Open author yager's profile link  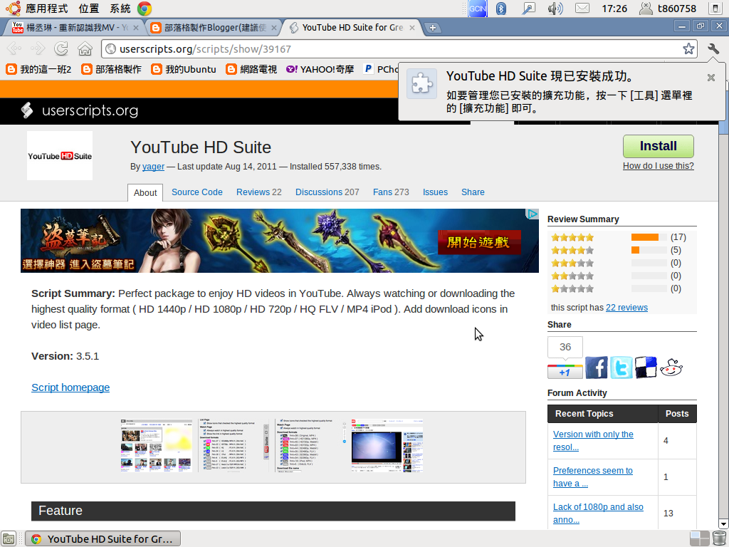(153, 167)
